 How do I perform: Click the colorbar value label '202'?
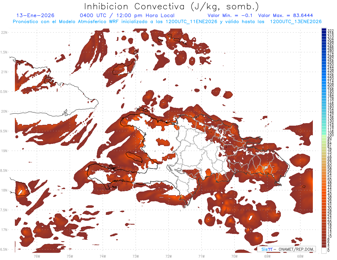point(331,87)
